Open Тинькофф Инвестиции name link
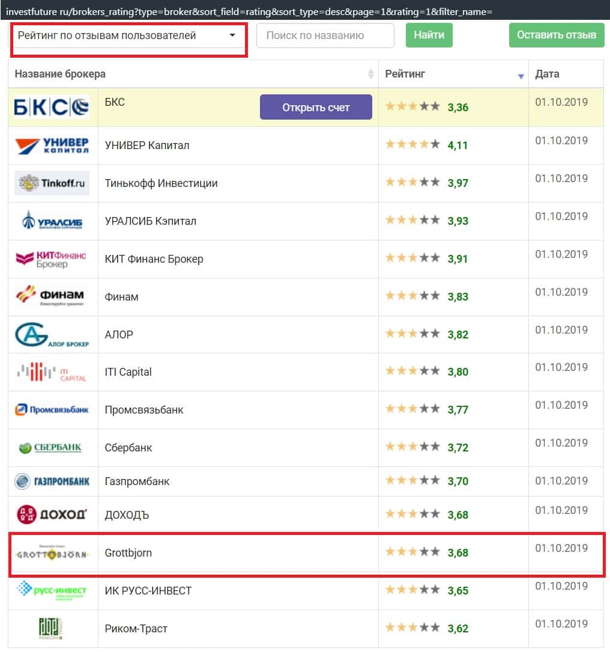Screen dimensions: 610x657 pyautogui.click(x=161, y=183)
